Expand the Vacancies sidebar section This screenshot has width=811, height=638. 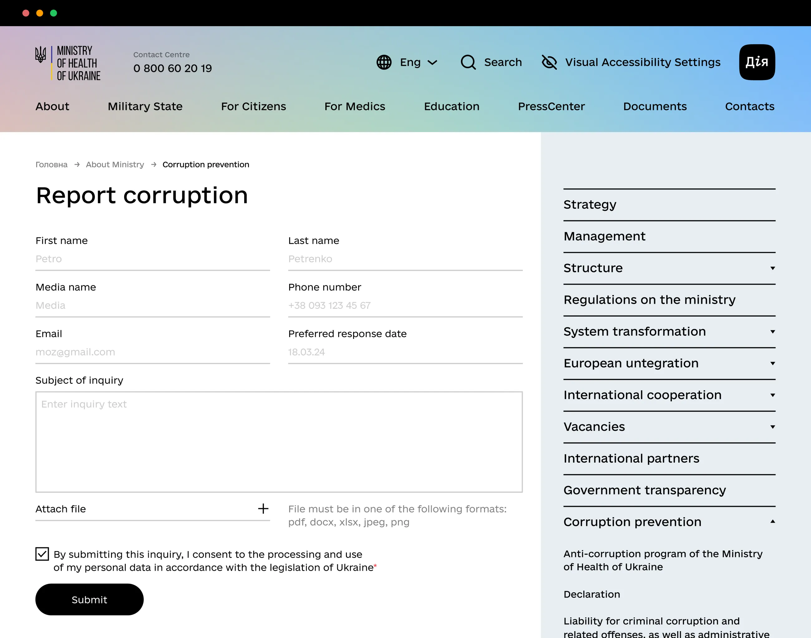click(x=772, y=426)
